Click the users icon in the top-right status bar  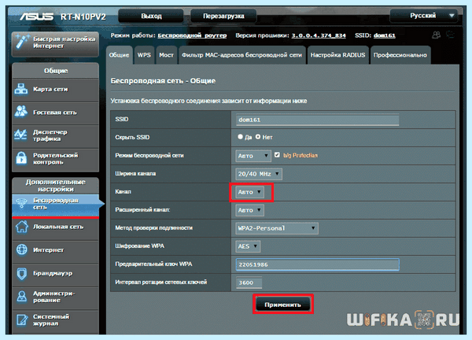tap(436, 35)
